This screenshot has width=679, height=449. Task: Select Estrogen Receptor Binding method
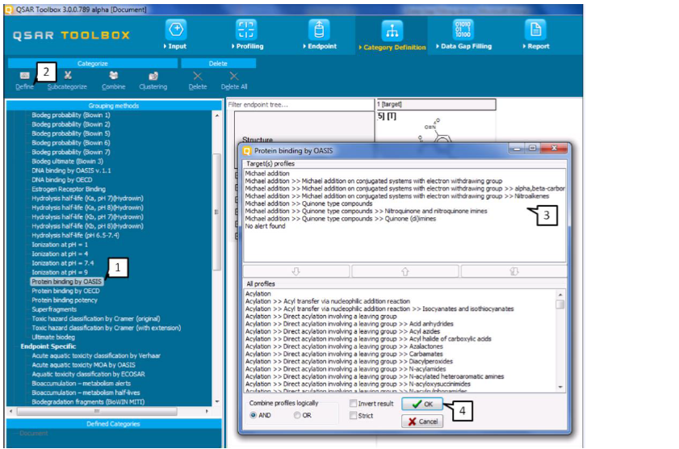[69, 189]
